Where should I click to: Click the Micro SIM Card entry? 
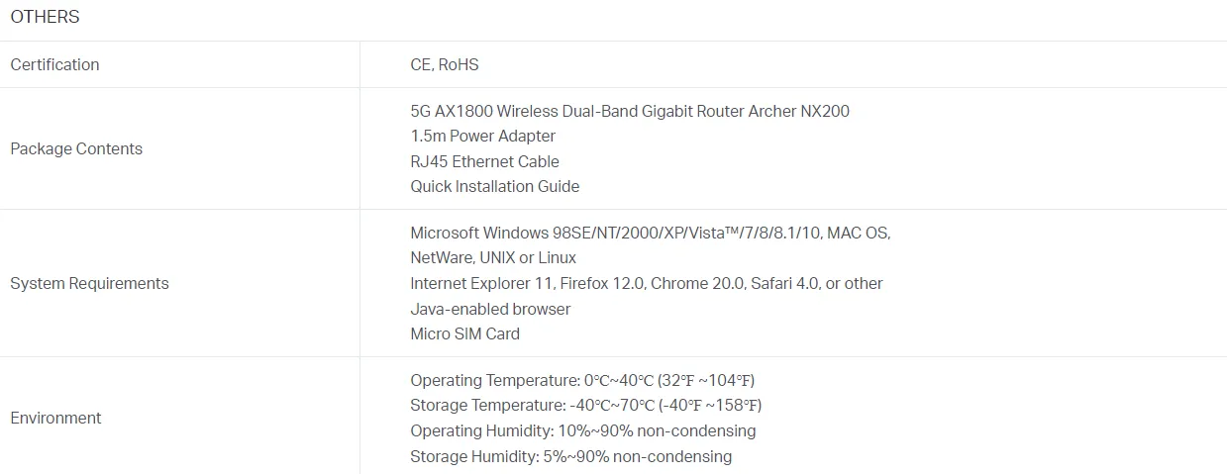464,333
